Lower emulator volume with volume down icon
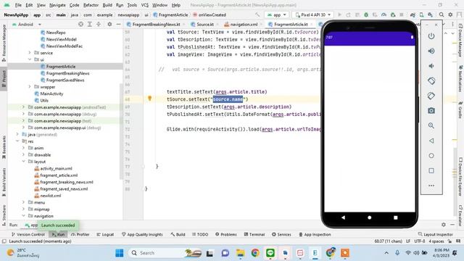Viewport: 464px width, 261px height. [x=431, y=66]
